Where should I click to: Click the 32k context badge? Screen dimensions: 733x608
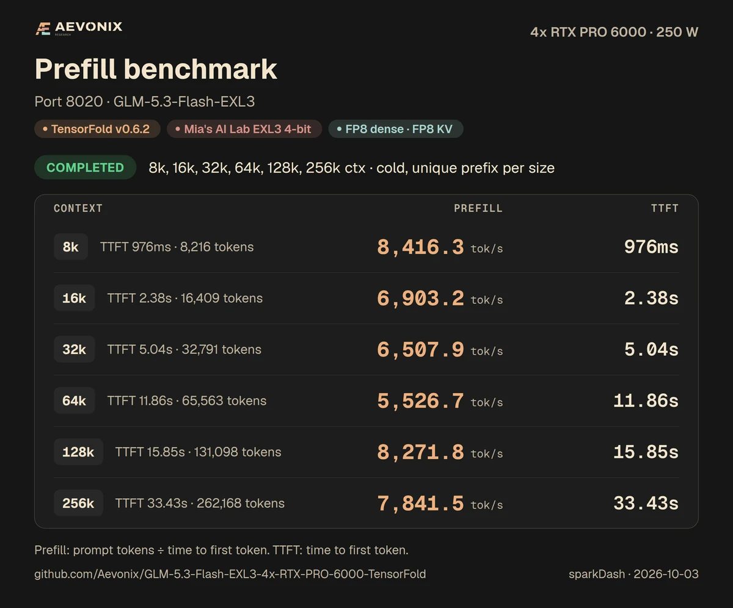click(75, 350)
